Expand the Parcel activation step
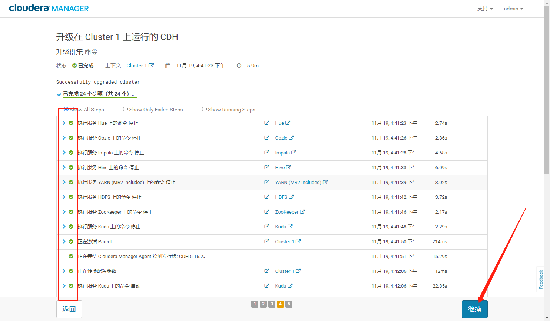Image resolution: width=550 pixels, height=321 pixels. pos(64,241)
